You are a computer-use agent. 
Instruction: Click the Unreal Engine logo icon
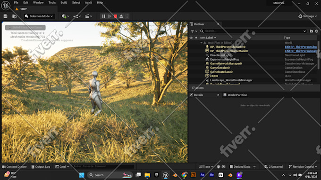pyautogui.click(x=6, y=6)
